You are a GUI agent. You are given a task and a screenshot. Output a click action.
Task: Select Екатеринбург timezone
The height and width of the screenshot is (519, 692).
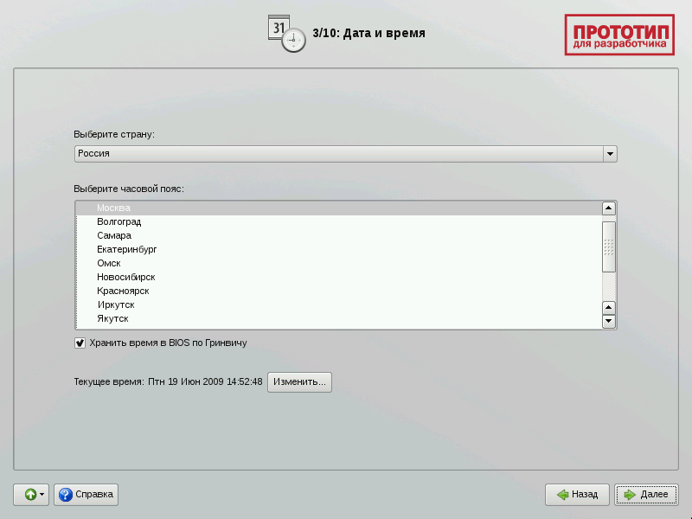click(338, 249)
